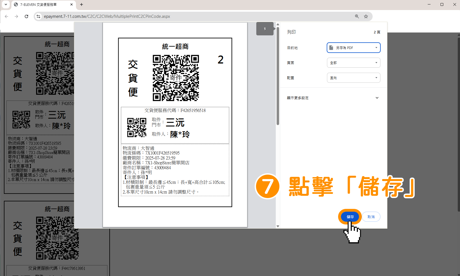Click the 取消 cancel button
Screen dimensions: 460x276
371,217
